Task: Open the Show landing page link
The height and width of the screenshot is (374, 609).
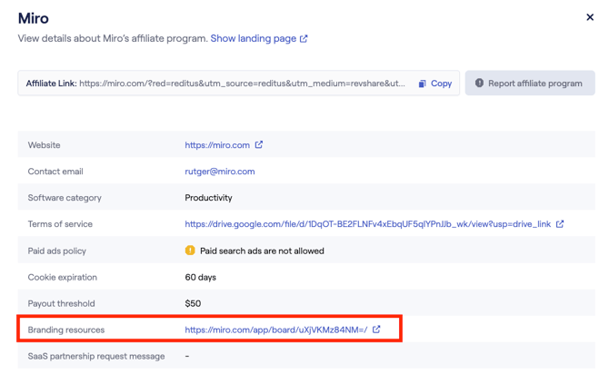Action: [x=253, y=38]
